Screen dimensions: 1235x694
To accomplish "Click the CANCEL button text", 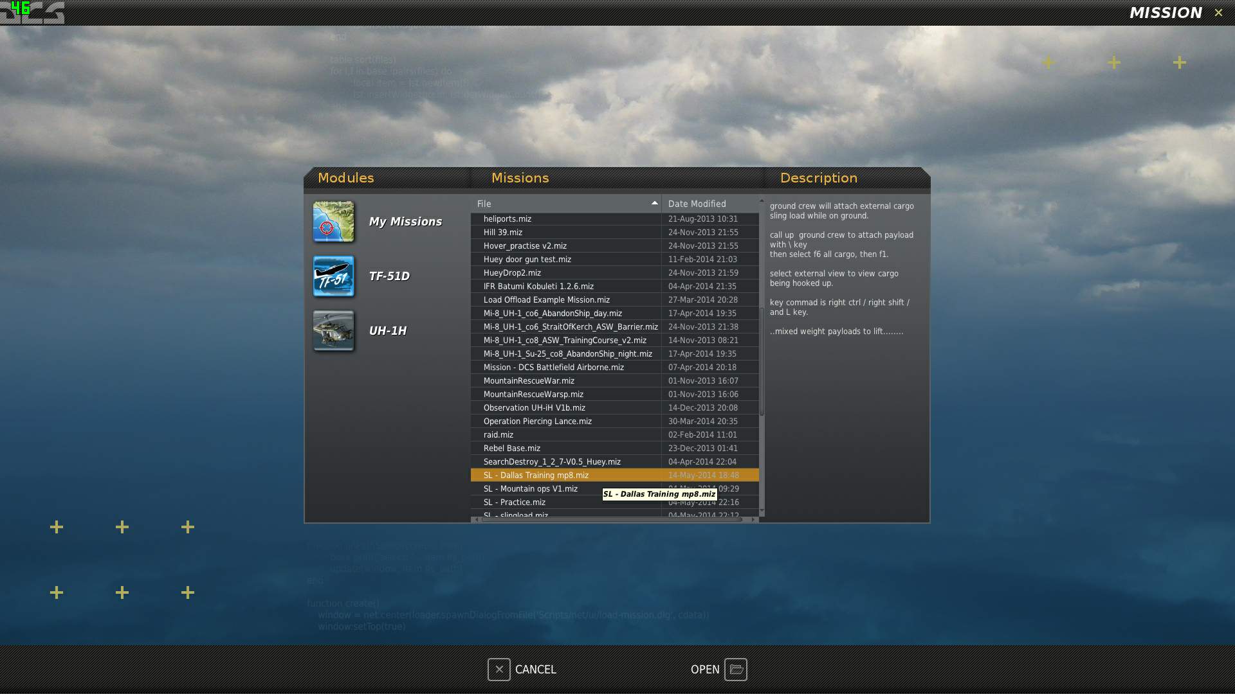I will point(535,670).
